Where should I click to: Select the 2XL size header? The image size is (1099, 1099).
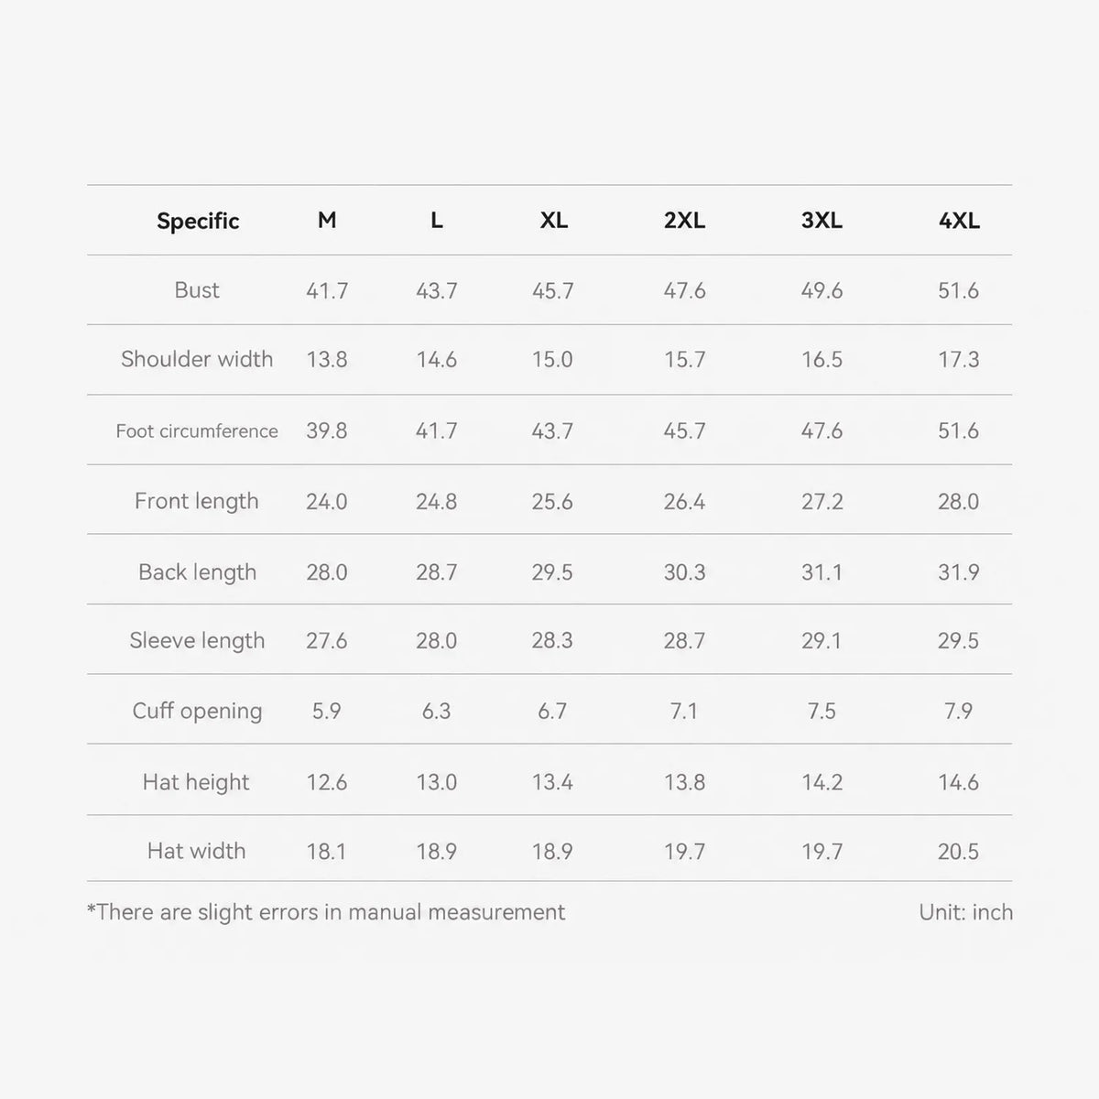pos(685,221)
